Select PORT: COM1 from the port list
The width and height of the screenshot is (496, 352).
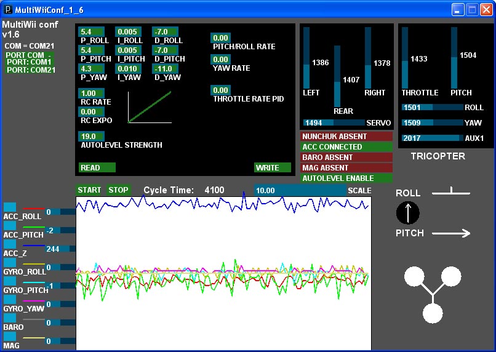pyautogui.click(x=30, y=62)
